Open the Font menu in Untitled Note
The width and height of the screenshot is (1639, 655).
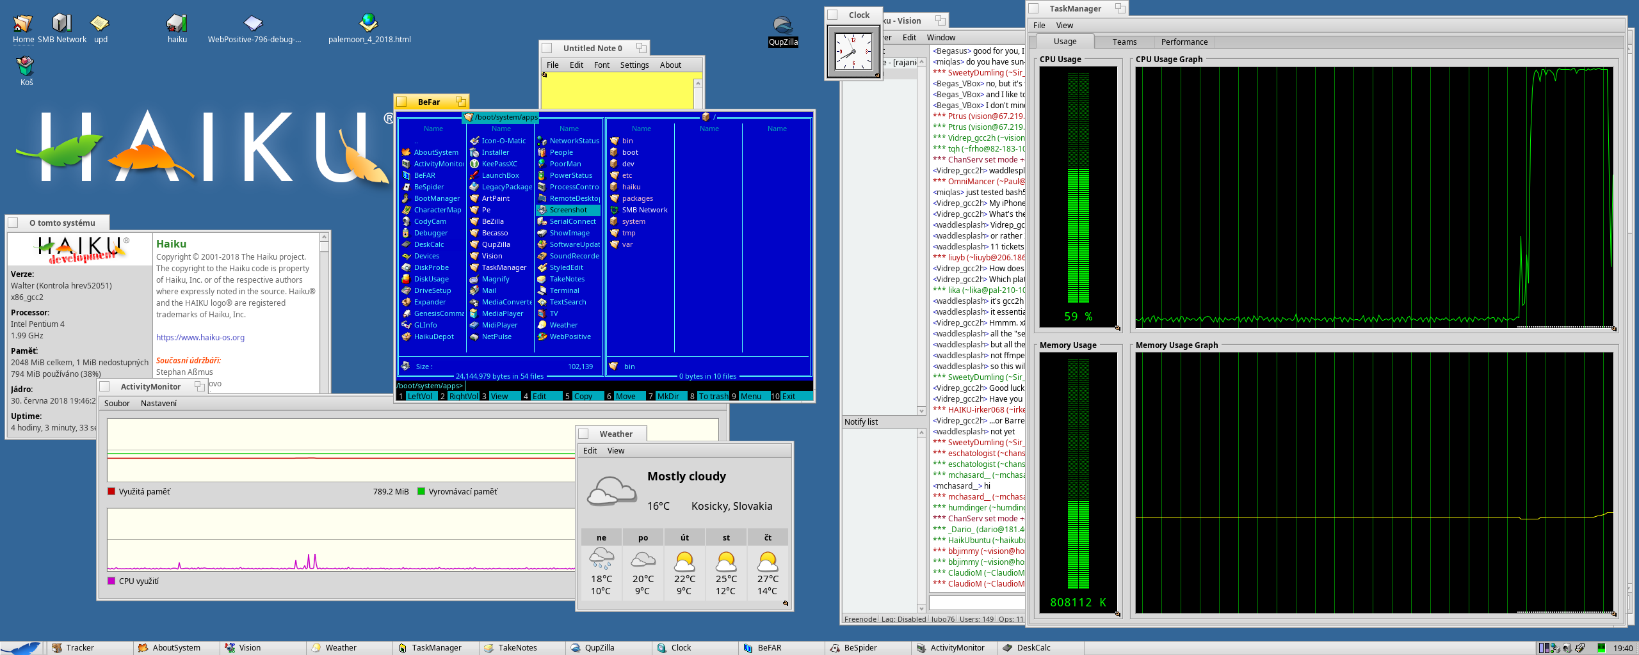[601, 65]
